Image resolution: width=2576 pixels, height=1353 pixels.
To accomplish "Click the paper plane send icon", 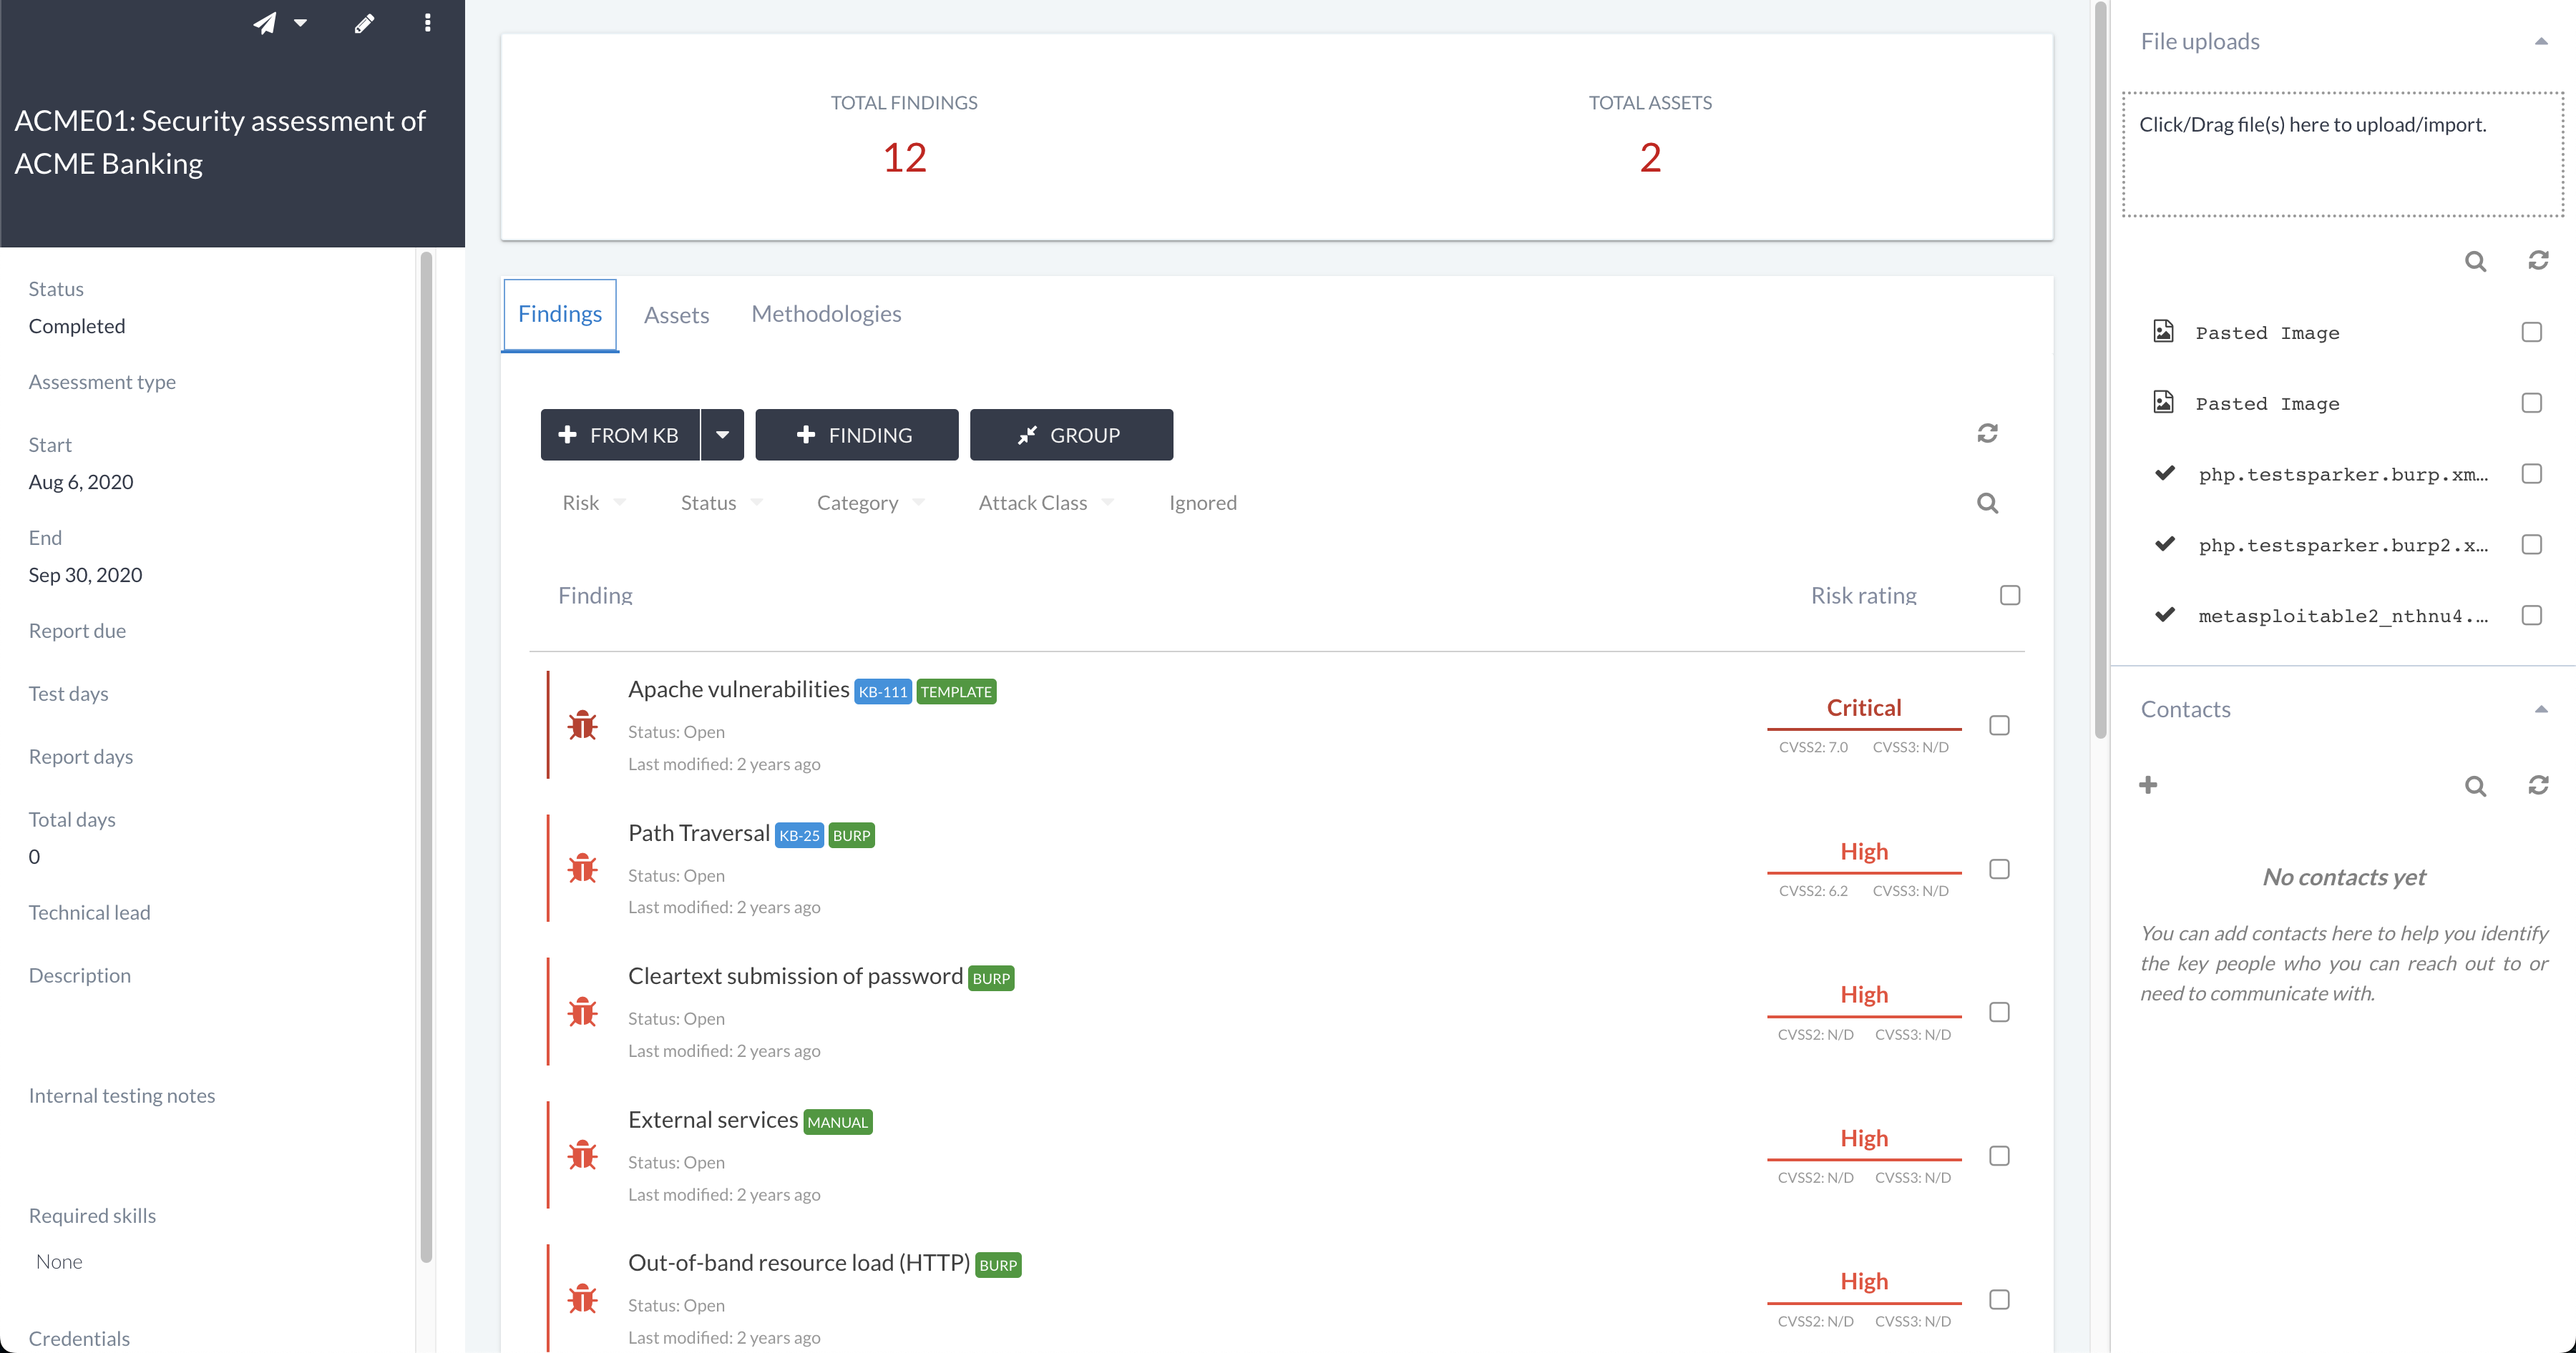I will [x=265, y=23].
